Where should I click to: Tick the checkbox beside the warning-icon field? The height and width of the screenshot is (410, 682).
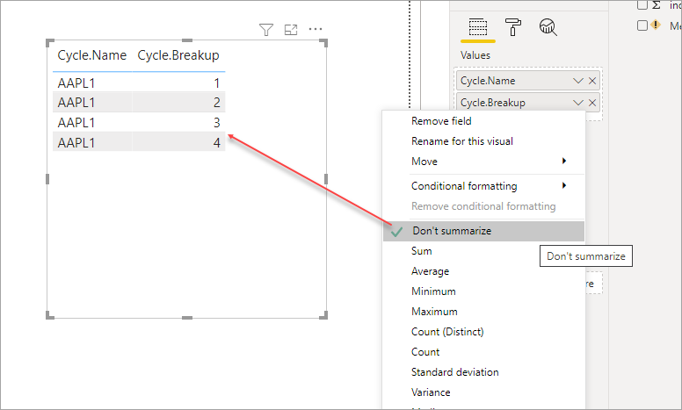coord(642,25)
